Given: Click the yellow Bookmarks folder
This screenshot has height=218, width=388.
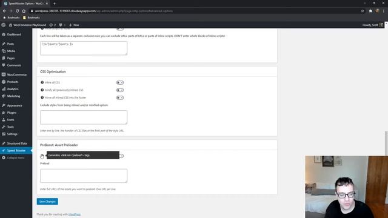Looking at the screenshot, I should 31,18.
